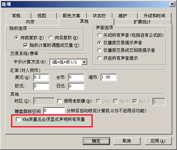Click the 美元 exchange rate field
The height and width of the screenshot is (150, 177).
(x=41, y=77)
